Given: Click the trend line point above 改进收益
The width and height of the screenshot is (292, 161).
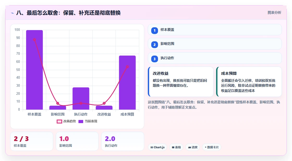Looking at the screenshot, I should [x=104, y=103].
